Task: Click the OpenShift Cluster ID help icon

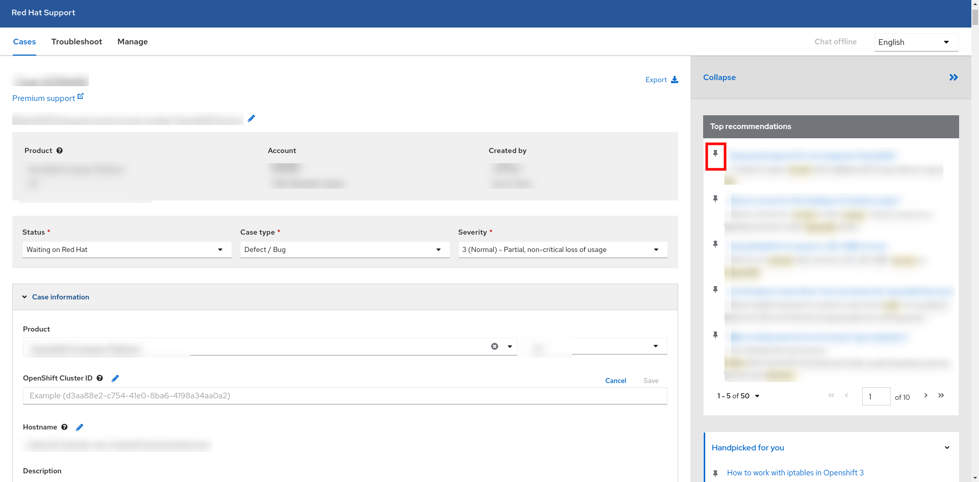Action: pyautogui.click(x=100, y=378)
